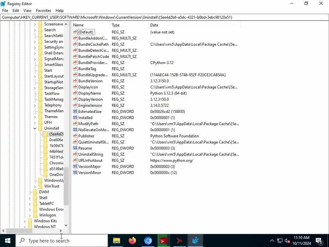
Task: Select the DWM key in tree
Action: click(x=44, y=192)
